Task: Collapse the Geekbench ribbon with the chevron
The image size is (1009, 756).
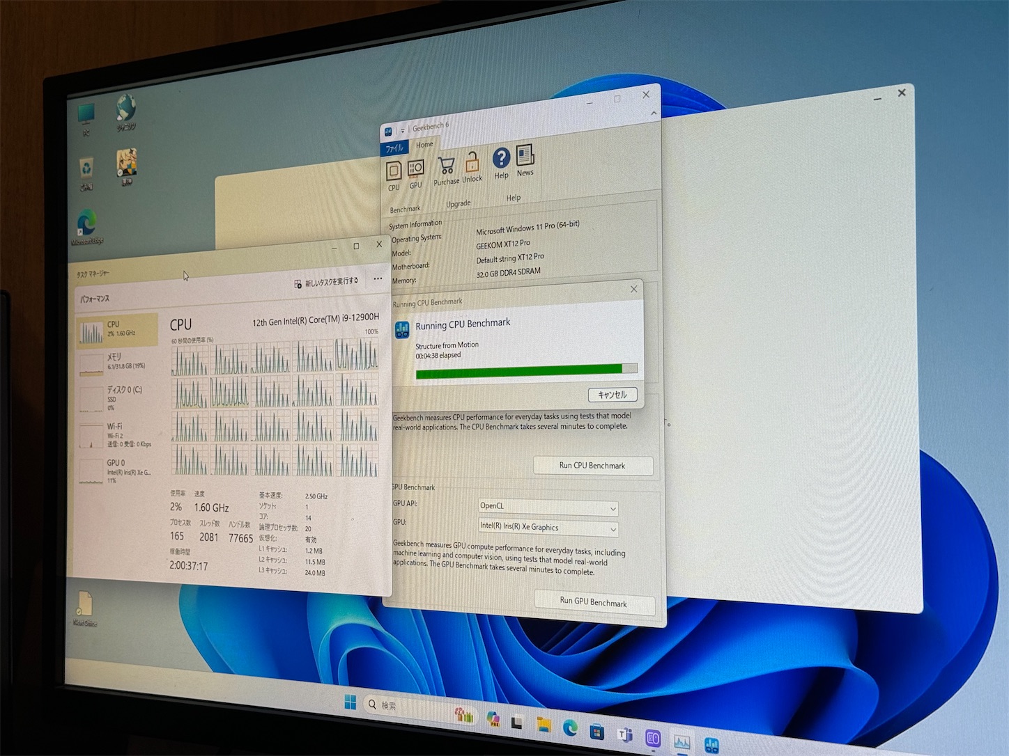Action: (654, 113)
